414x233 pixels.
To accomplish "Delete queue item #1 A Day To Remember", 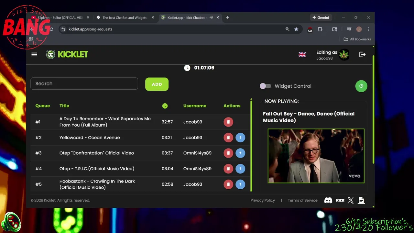I will point(228,122).
